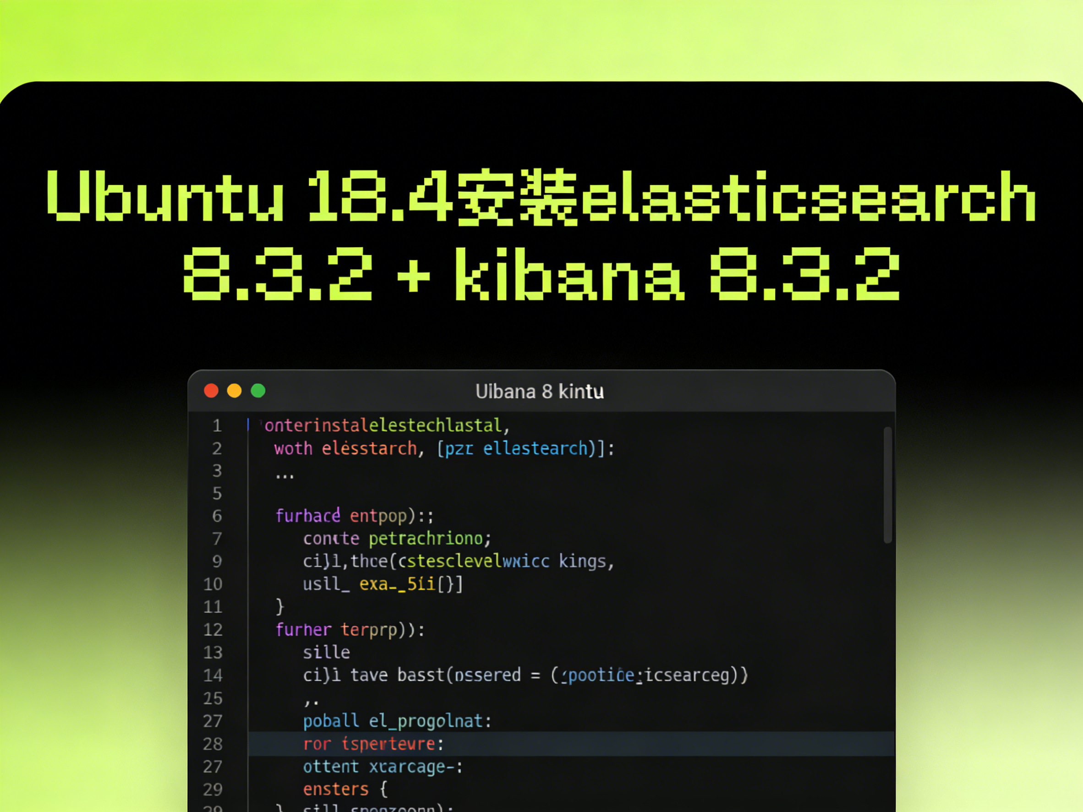Click the 'Uibana 8 kintu' title bar text
Image resolution: width=1083 pixels, height=812 pixels.
[x=539, y=391]
